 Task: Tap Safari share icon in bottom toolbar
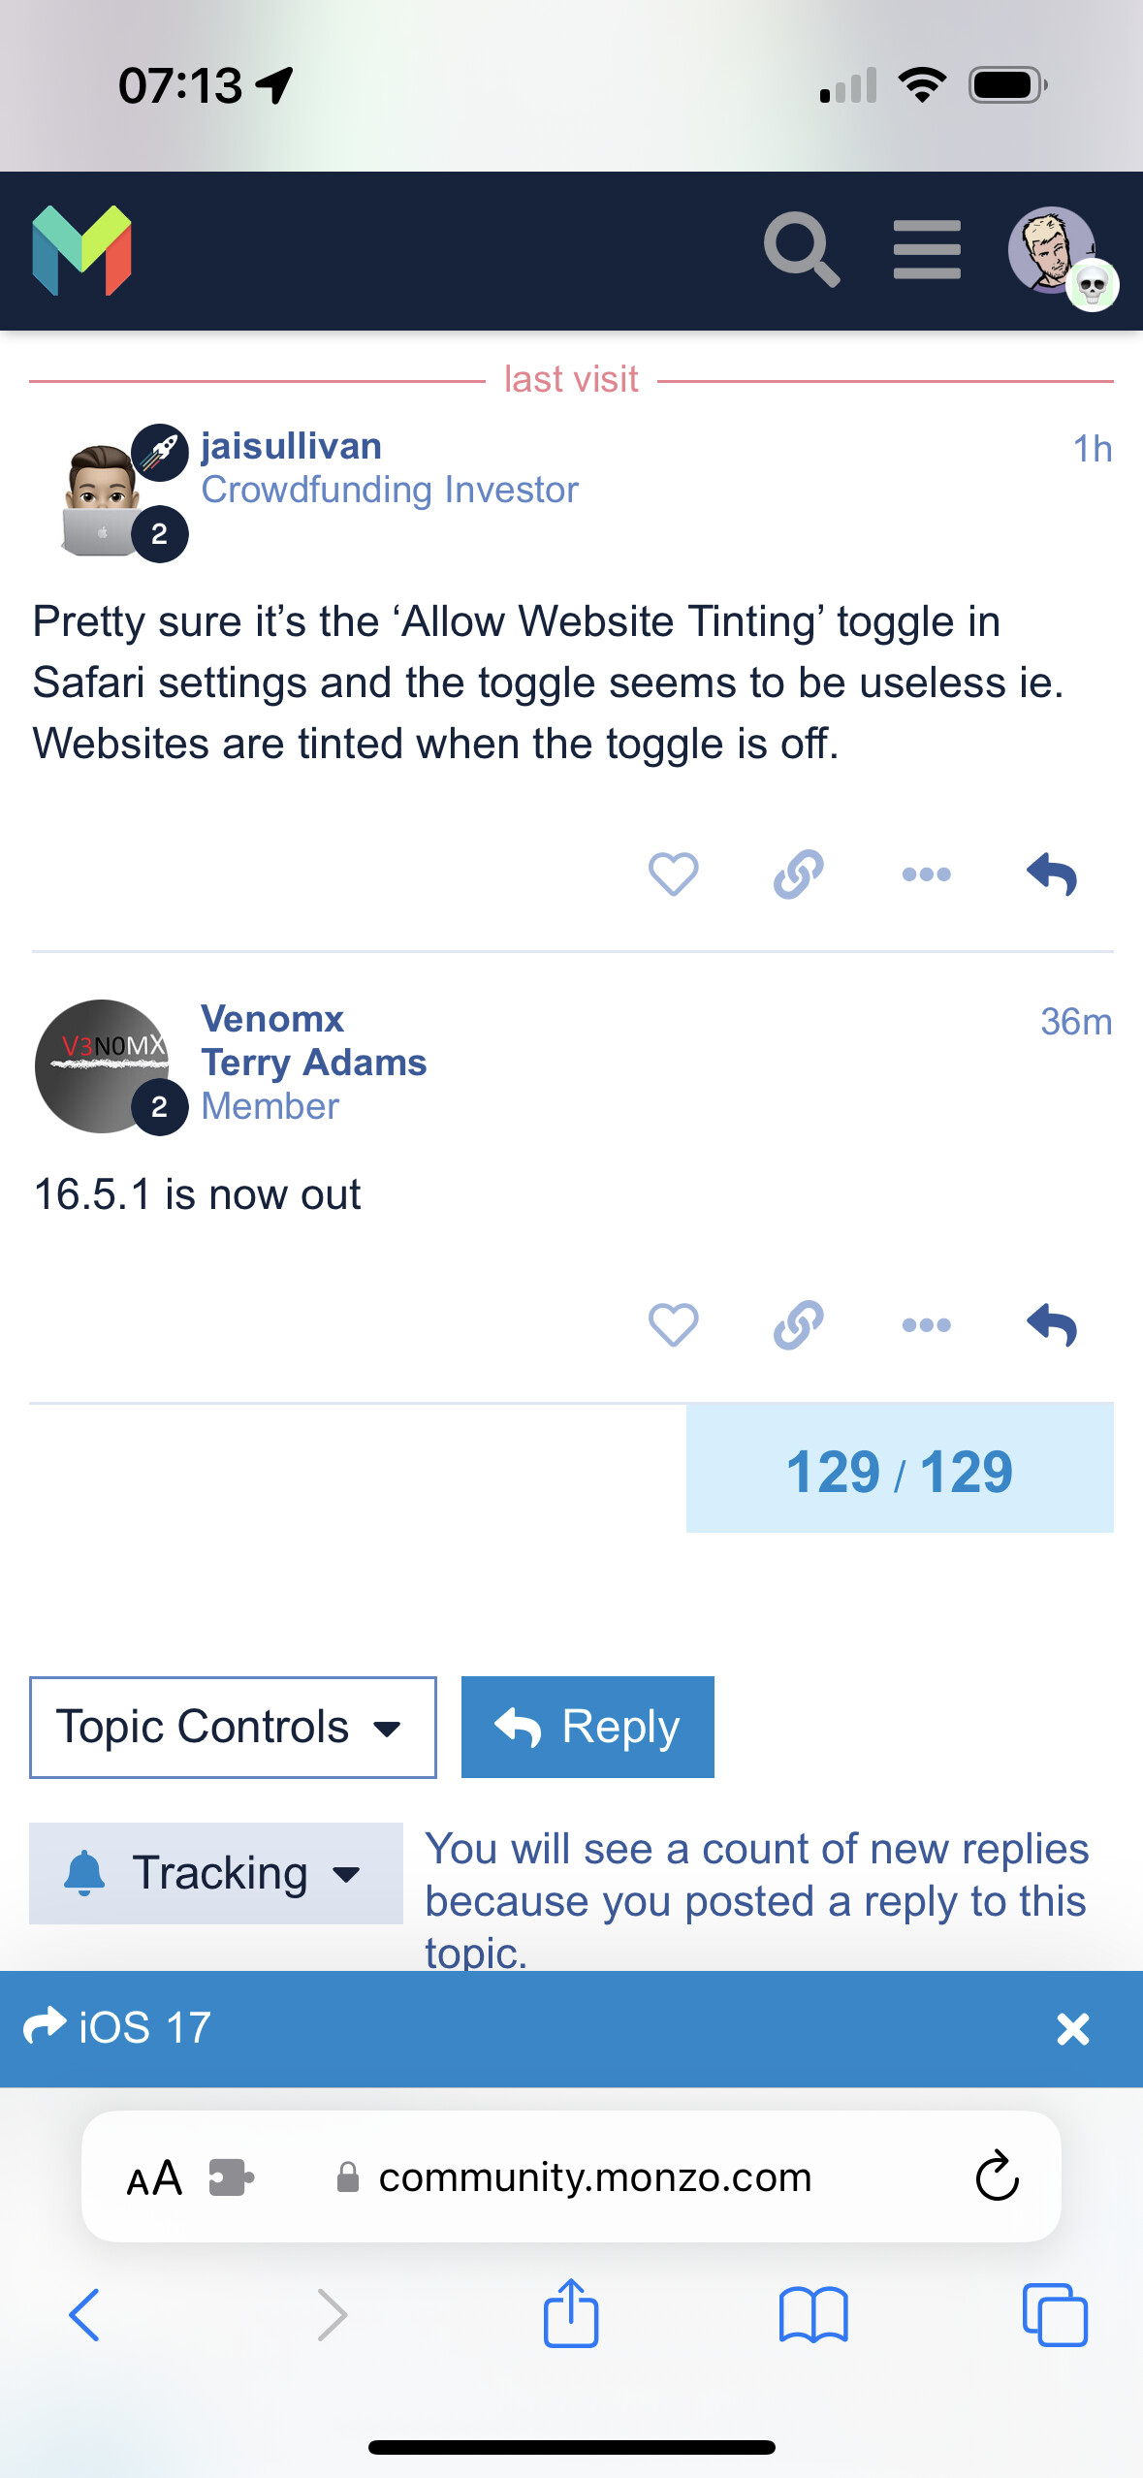tap(571, 2313)
